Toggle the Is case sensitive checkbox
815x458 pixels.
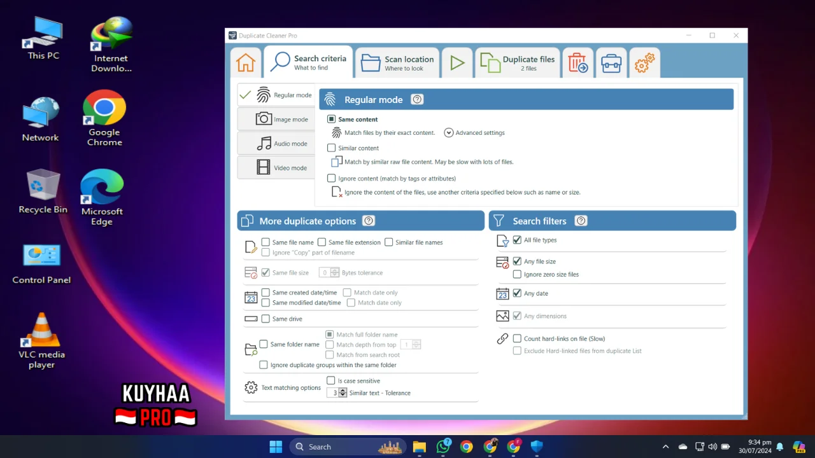pos(331,380)
